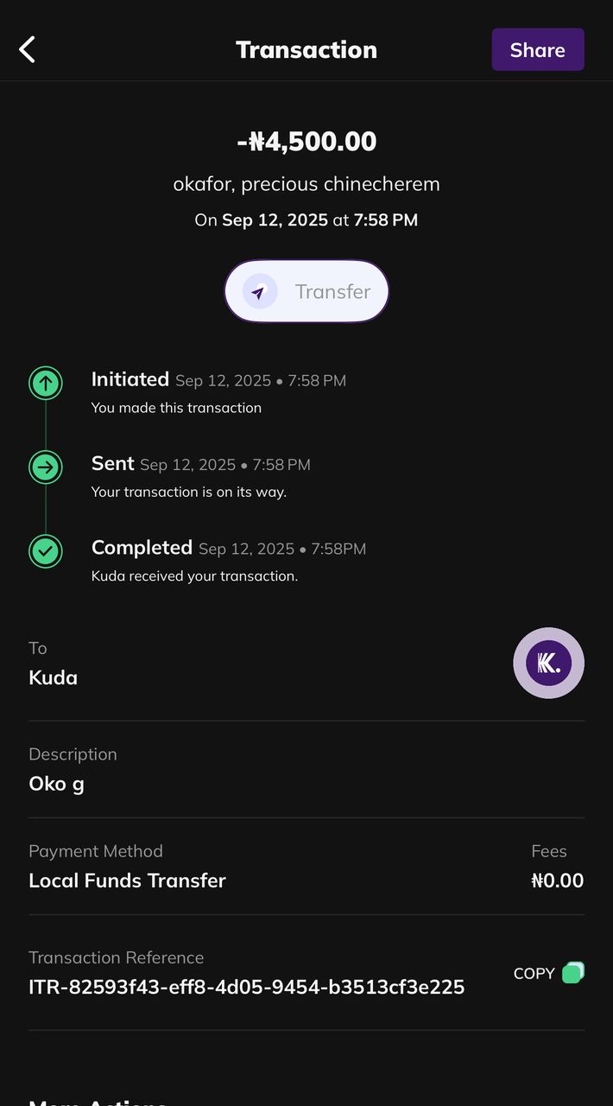This screenshot has width=613, height=1106.
Task: Select the transaction reference ID text
Action: (x=247, y=987)
